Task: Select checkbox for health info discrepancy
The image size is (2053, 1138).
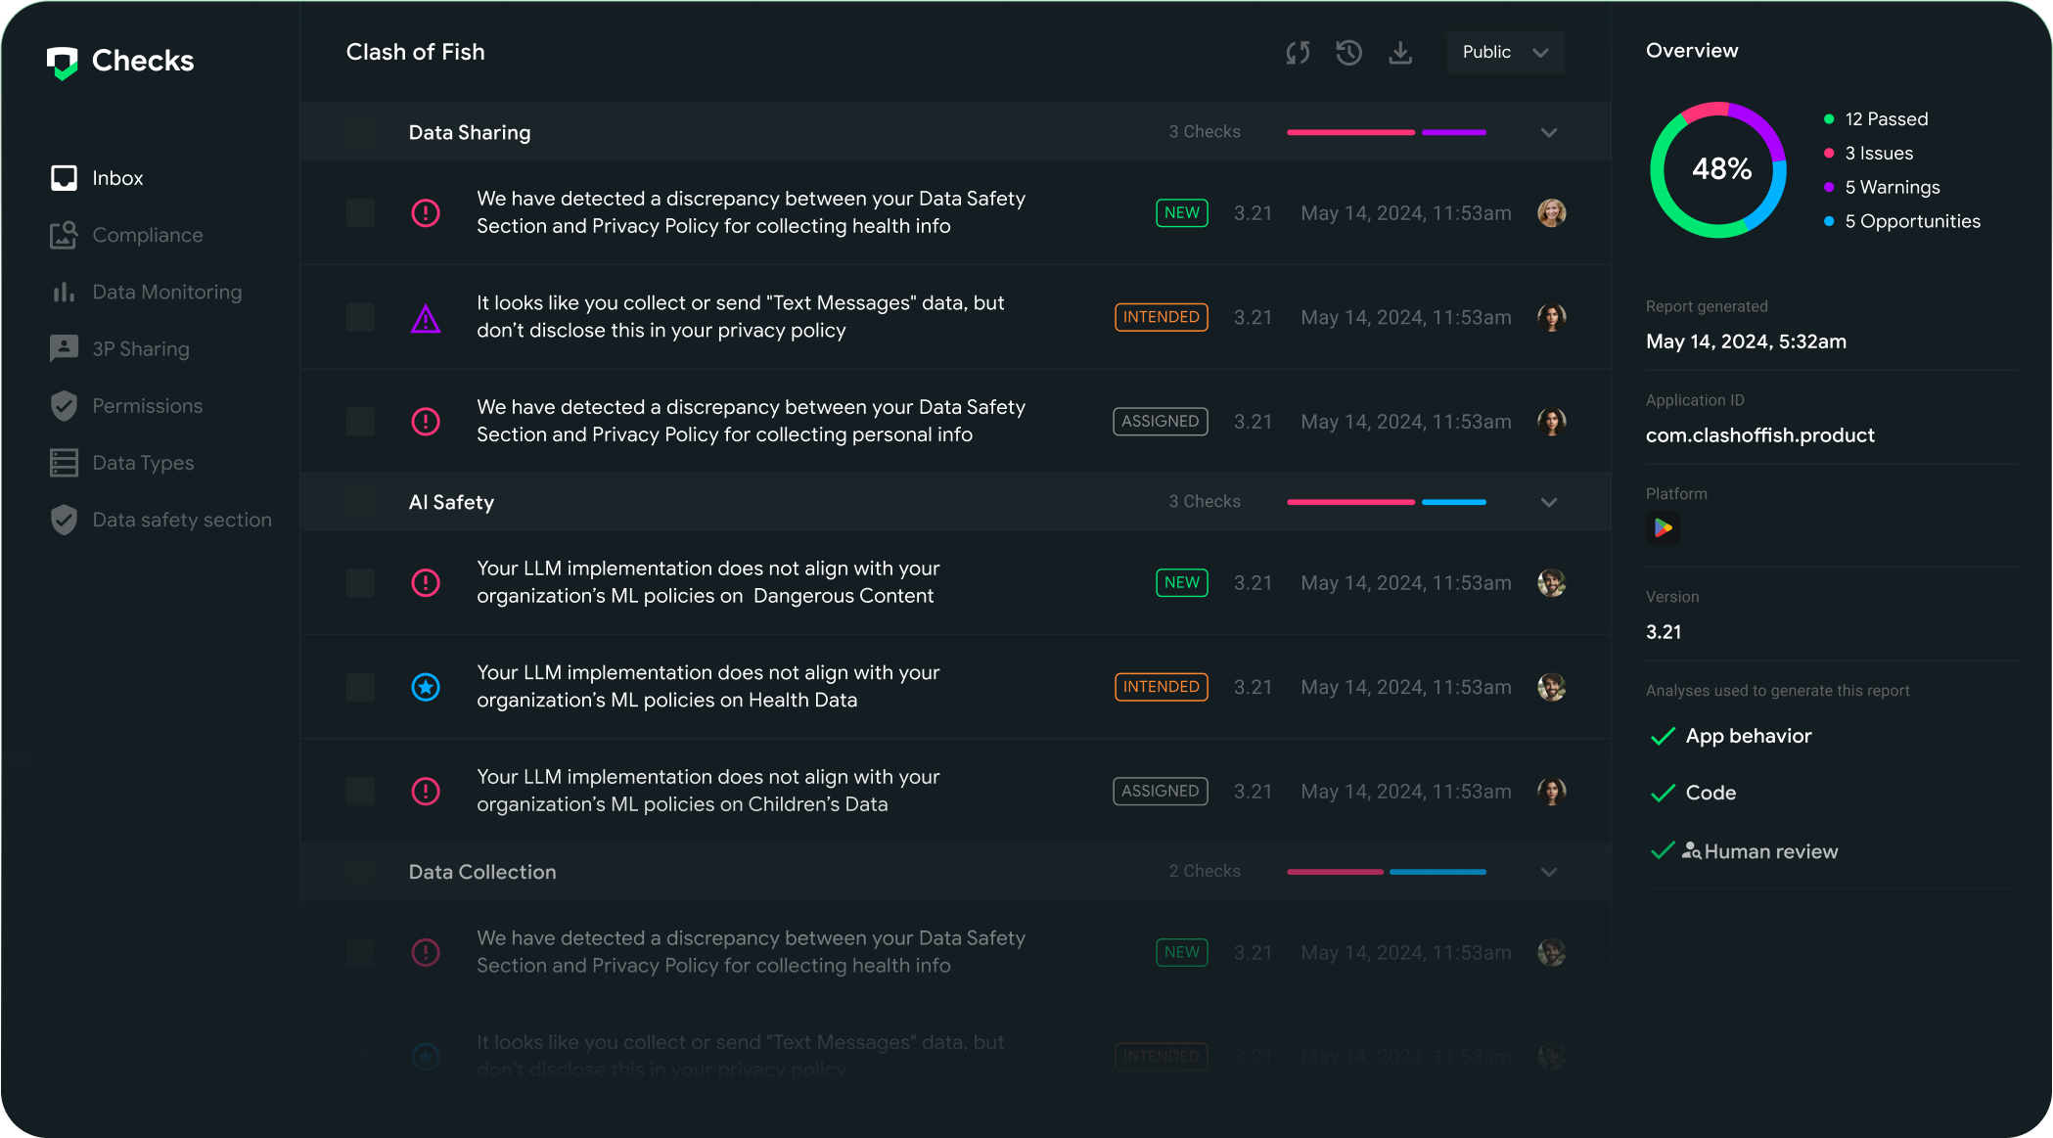Action: click(x=360, y=211)
